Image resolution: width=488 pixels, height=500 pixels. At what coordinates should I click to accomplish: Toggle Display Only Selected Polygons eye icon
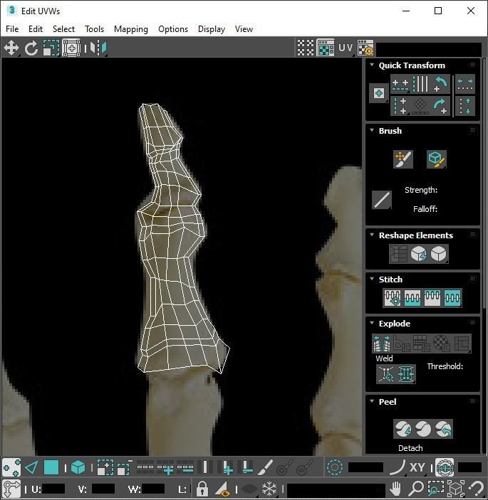click(x=222, y=489)
